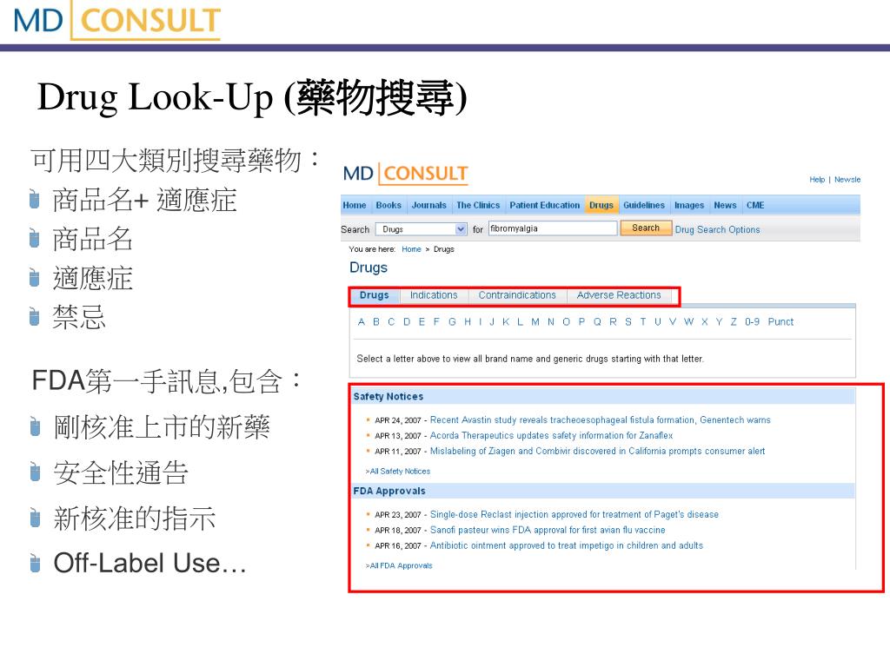Browse drugs starting with letter V

pyautogui.click(x=673, y=322)
